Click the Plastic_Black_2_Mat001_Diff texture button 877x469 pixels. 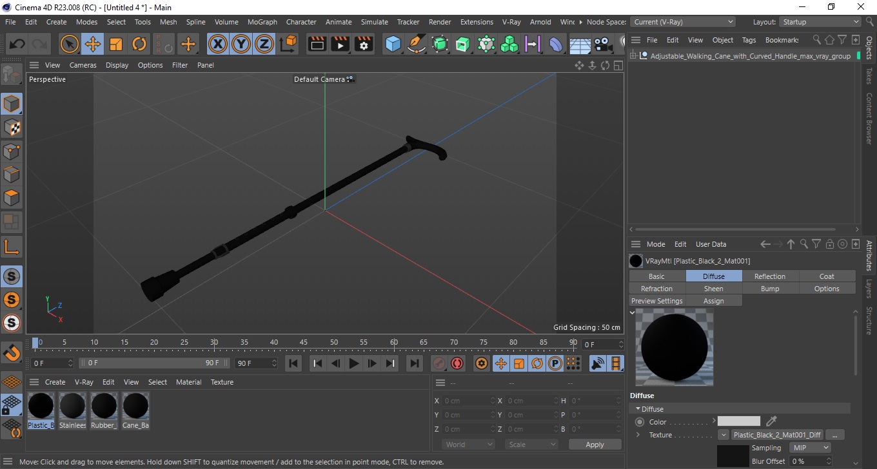tap(777, 435)
